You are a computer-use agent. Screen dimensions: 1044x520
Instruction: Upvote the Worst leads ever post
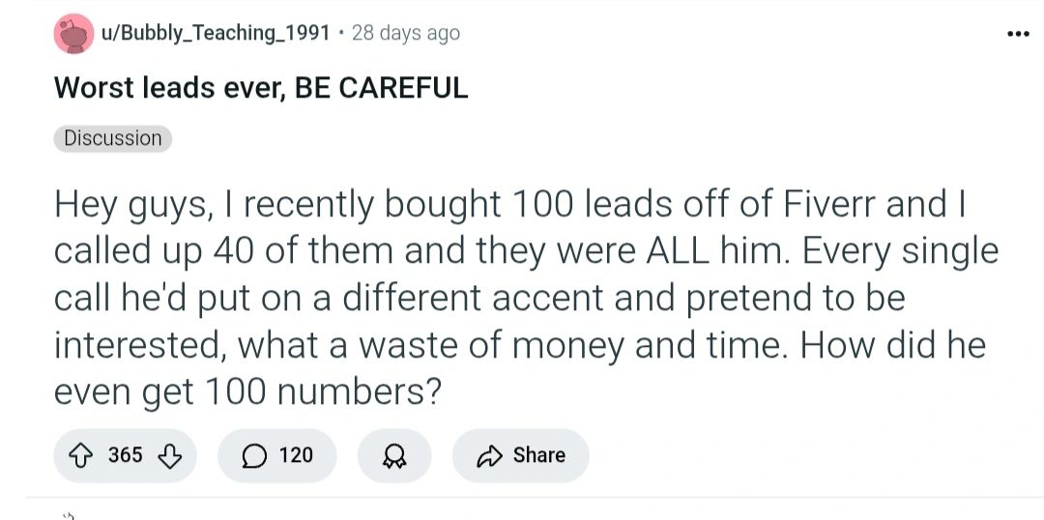click(x=79, y=456)
